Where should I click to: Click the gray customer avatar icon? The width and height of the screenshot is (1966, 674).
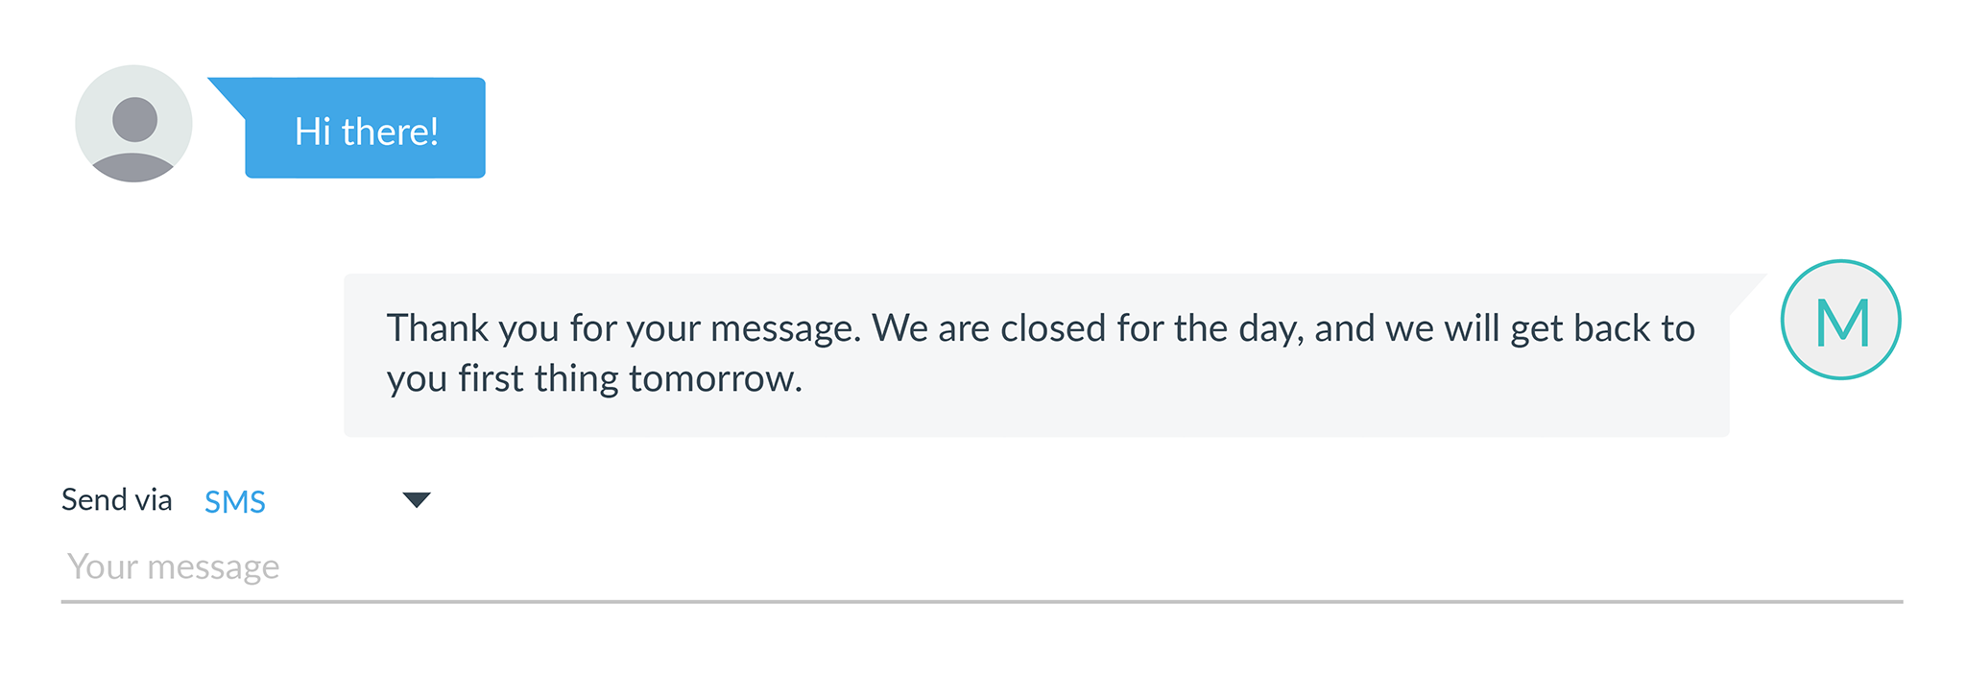(133, 124)
